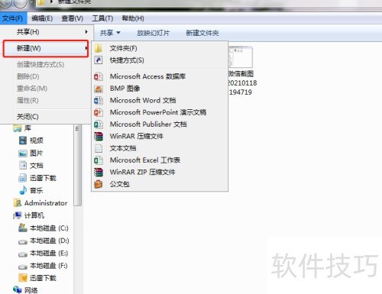This screenshot has height=294, width=382.
Task: Click the 文档 label in the sidebar
Action: [37, 166]
